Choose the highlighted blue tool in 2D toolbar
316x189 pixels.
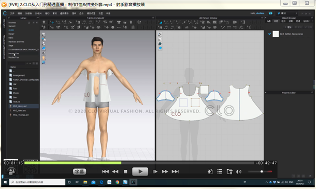tap(161, 22)
